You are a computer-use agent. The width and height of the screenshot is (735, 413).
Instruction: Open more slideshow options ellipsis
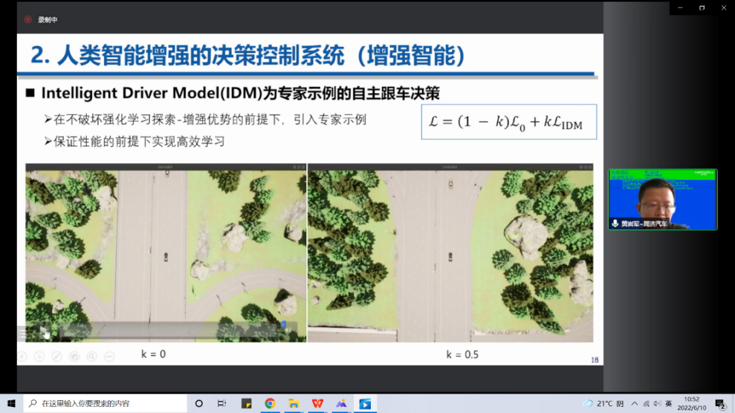pyautogui.click(x=109, y=356)
